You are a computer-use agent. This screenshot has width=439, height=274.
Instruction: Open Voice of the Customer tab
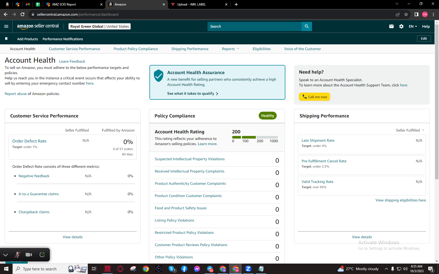(x=303, y=49)
